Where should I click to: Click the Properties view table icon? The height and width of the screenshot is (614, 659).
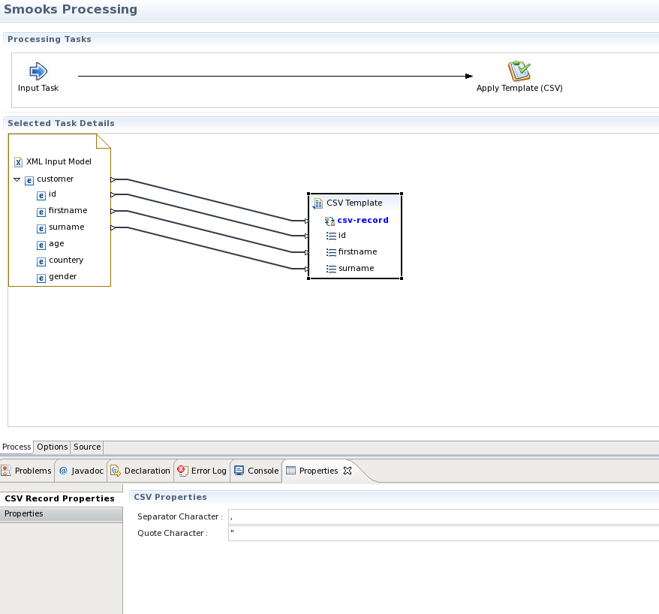coord(290,471)
